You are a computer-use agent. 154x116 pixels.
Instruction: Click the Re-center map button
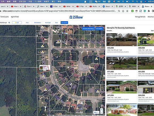99,29
